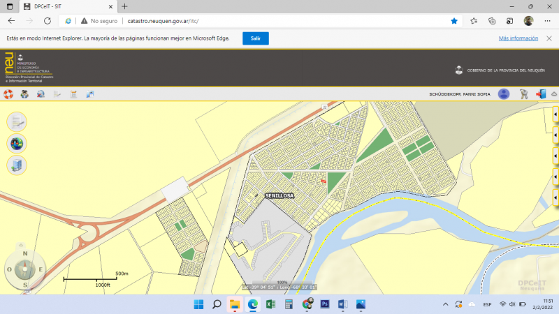Collapse header with the up arrow

(554, 94)
